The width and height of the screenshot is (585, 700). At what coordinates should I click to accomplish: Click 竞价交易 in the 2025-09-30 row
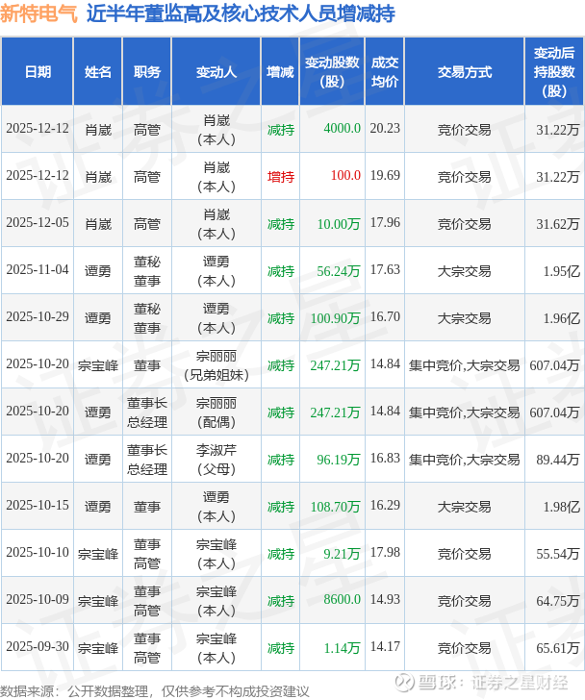[x=465, y=648]
